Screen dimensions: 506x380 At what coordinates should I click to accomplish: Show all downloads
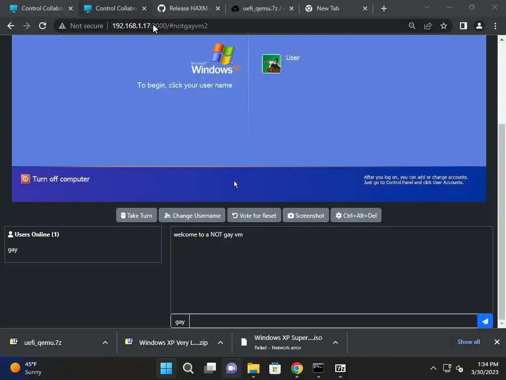click(468, 342)
